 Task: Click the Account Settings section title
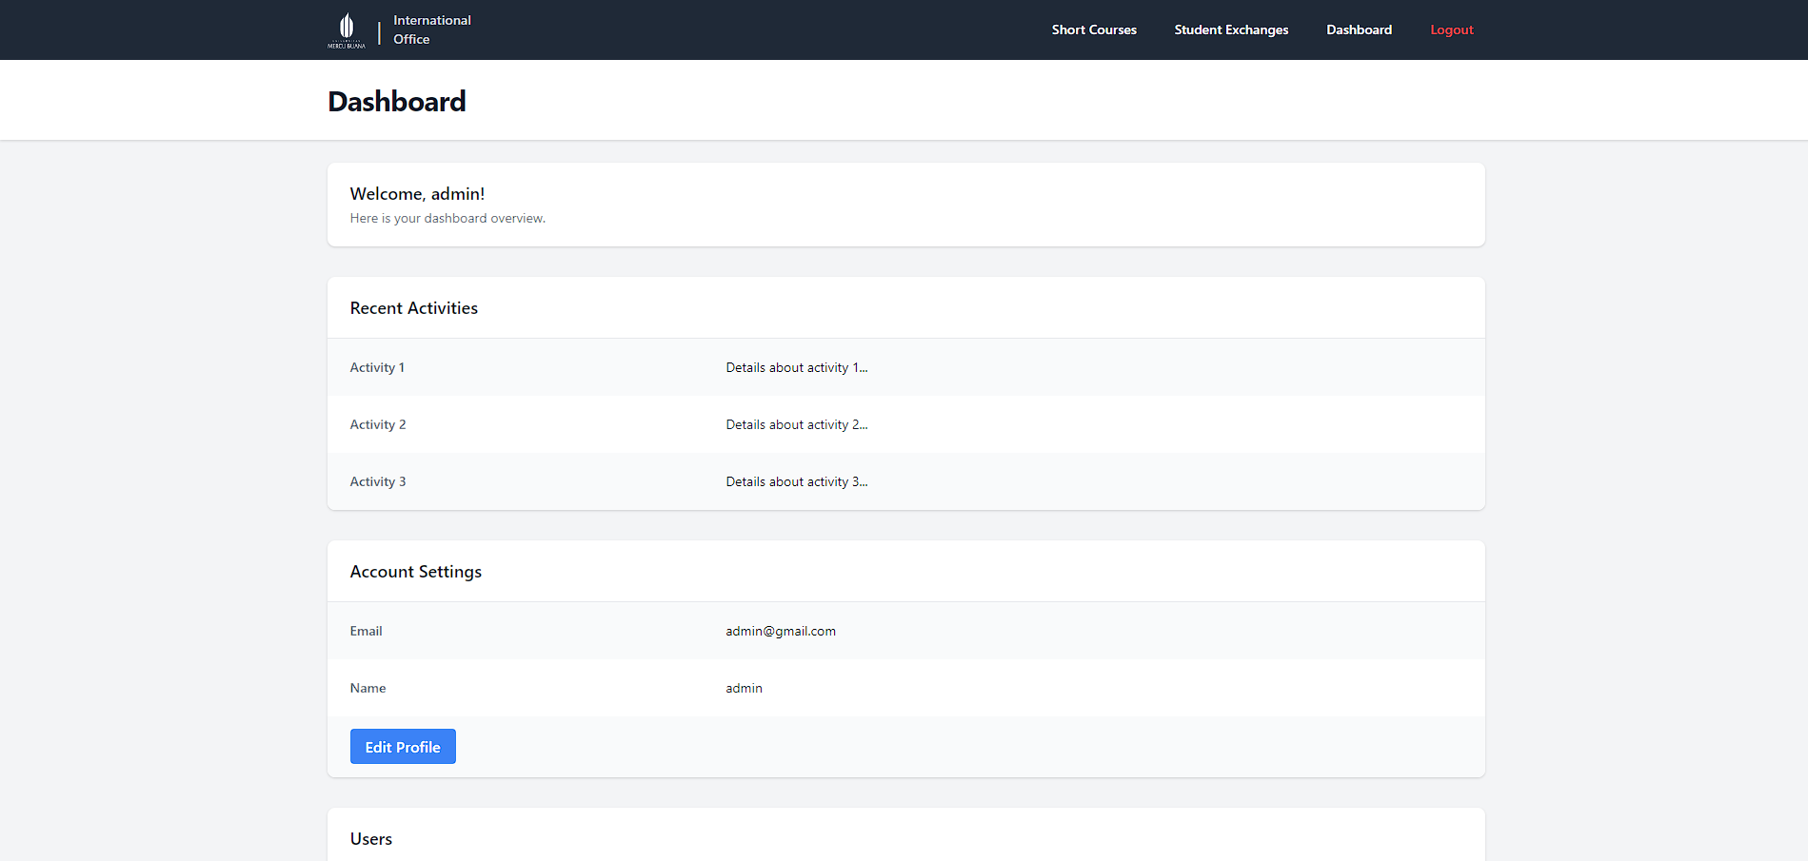pos(415,572)
